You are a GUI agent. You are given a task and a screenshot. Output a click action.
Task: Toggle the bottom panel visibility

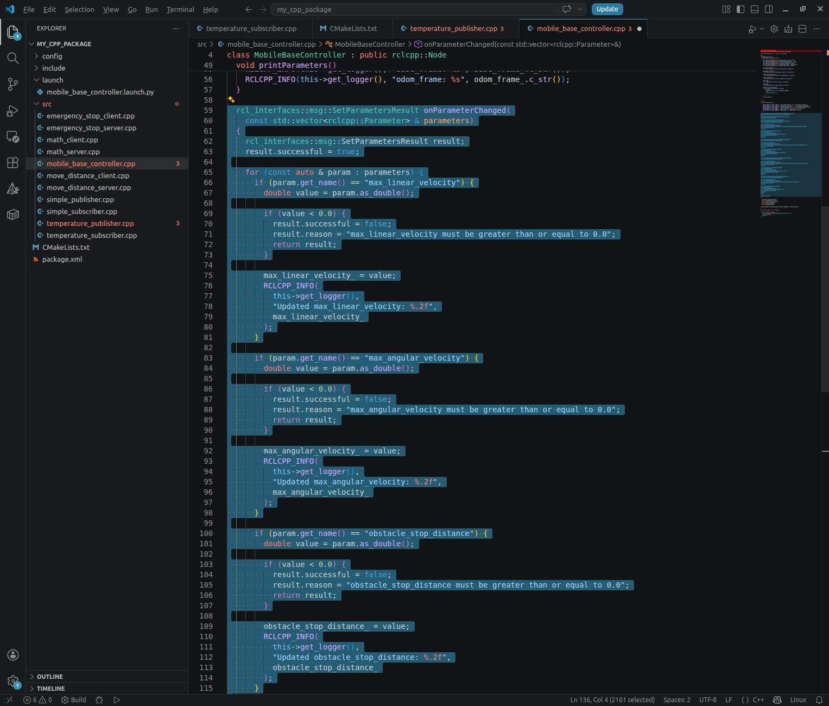point(755,9)
